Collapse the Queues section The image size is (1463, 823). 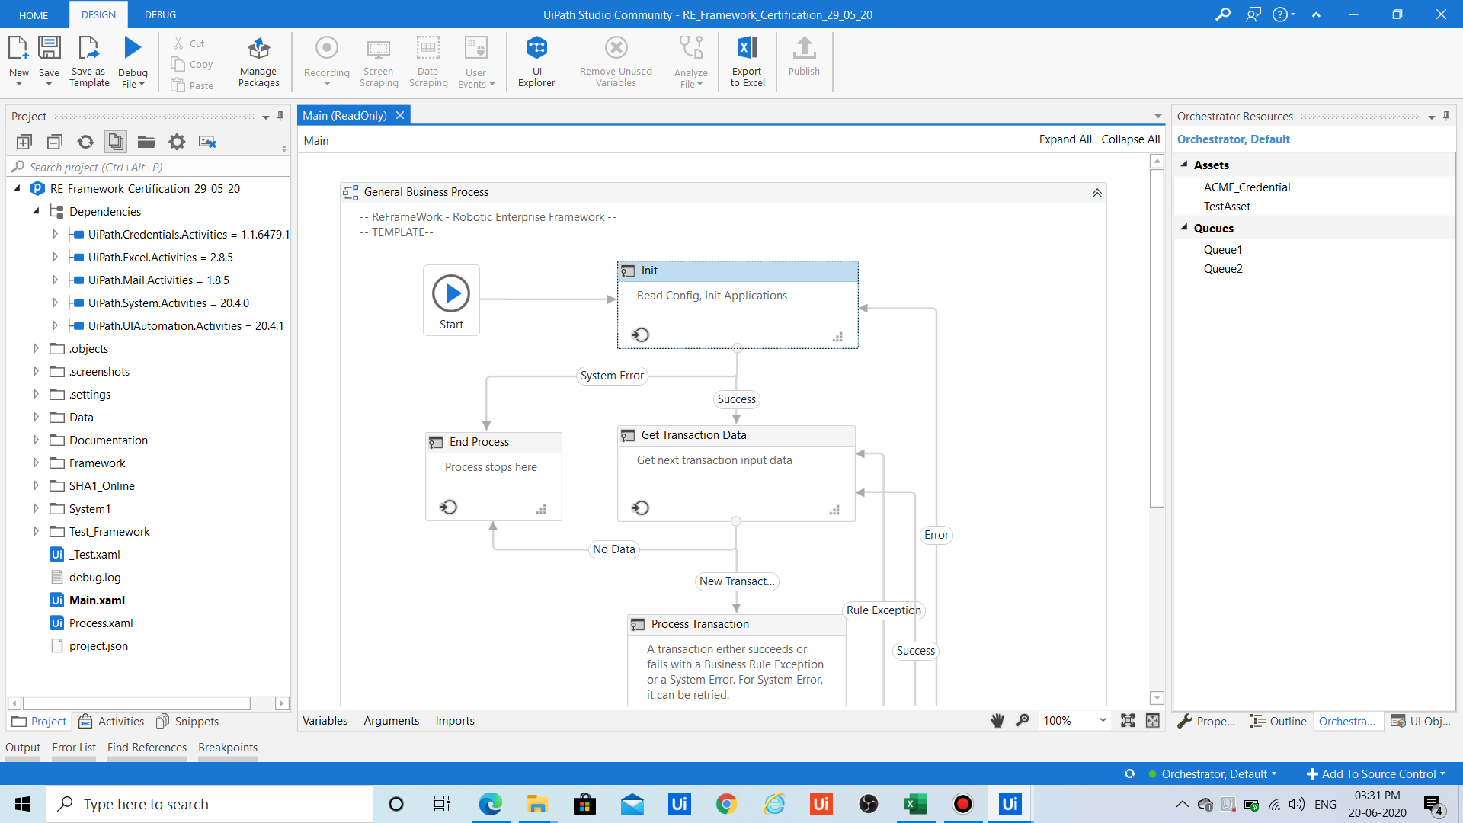1184,228
